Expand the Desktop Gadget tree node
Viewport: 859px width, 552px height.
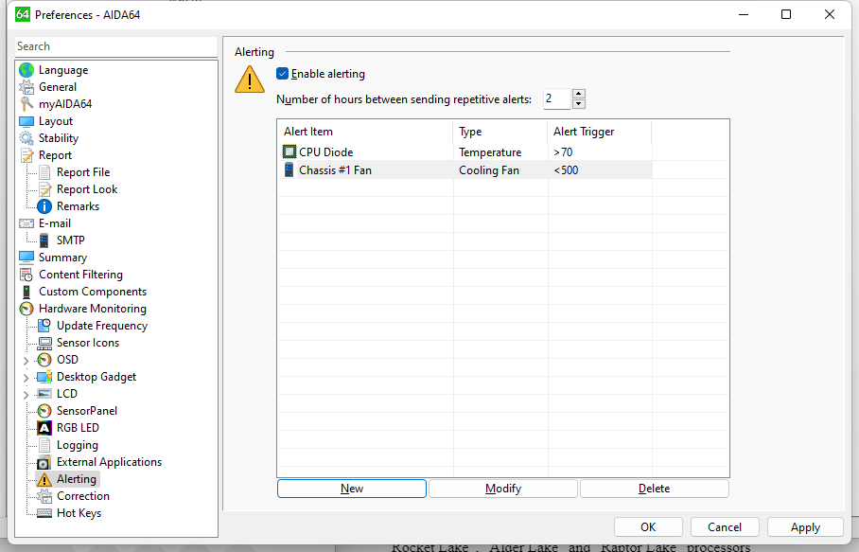point(26,377)
